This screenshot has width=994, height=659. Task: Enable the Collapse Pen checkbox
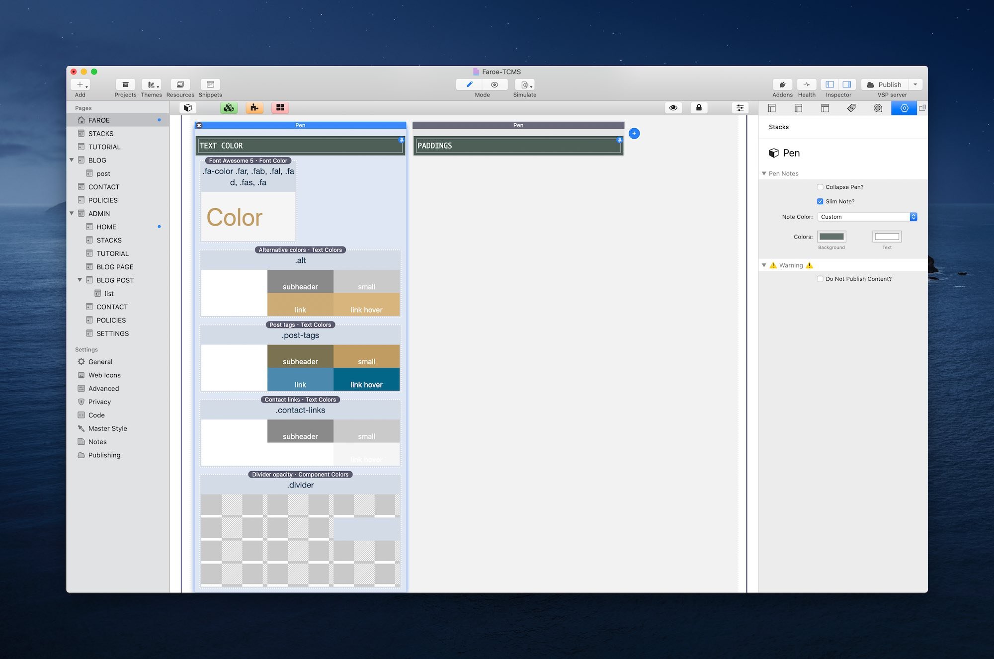pos(820,187)
